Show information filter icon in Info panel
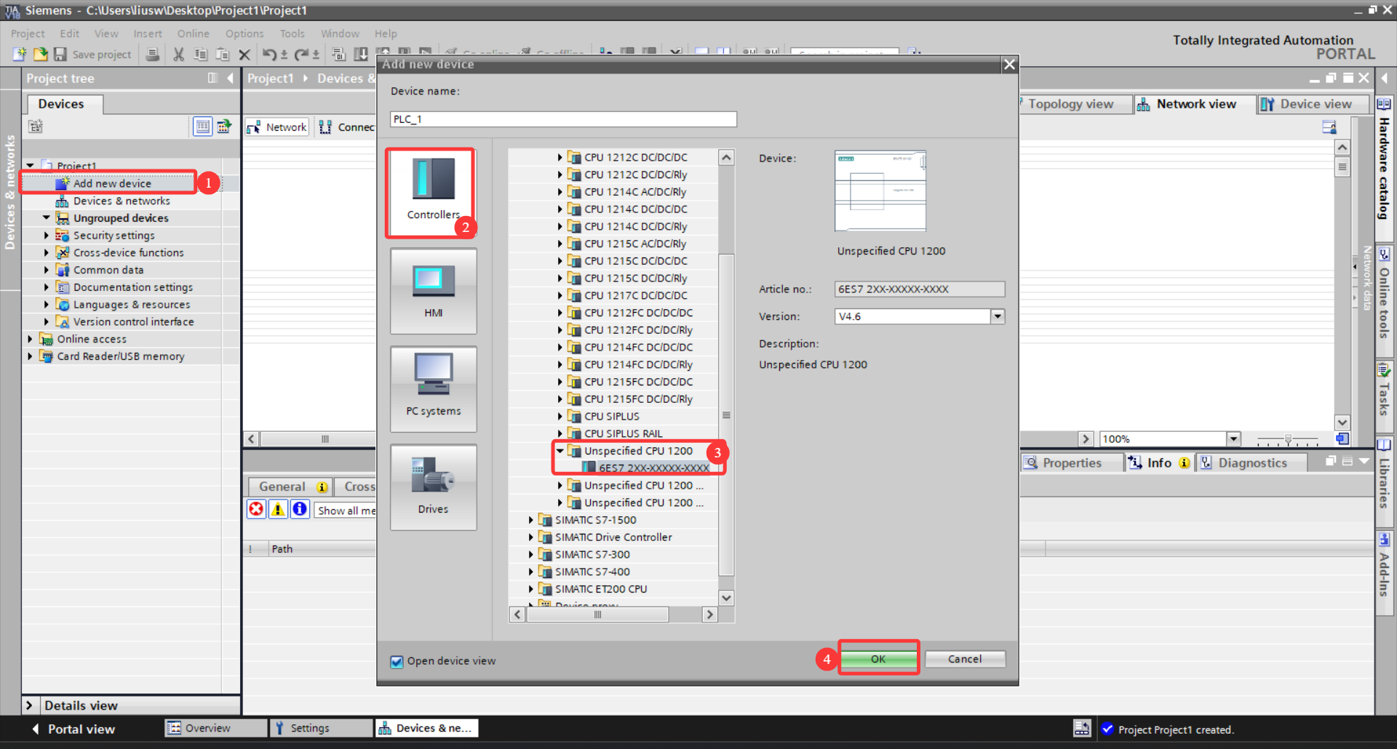Viewport: 1397px width, 749px height. (300, 509)
